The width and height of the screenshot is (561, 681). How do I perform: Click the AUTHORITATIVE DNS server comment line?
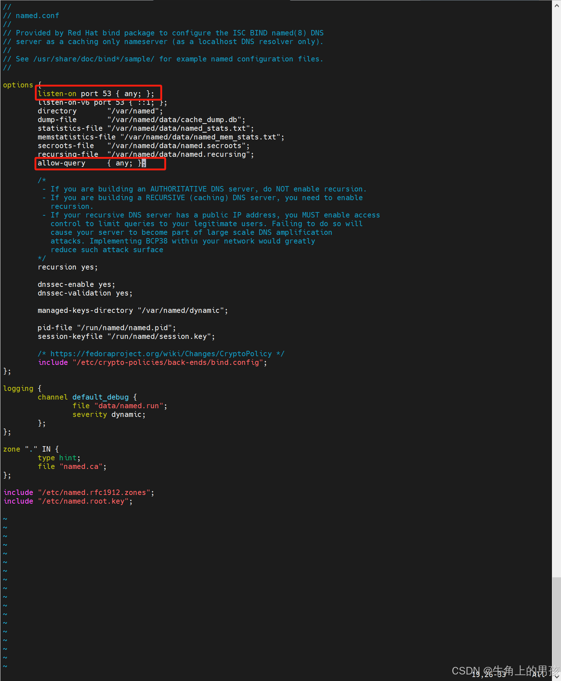pos(204,189)
